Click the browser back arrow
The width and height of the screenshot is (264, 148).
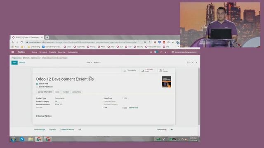[13, 42]
